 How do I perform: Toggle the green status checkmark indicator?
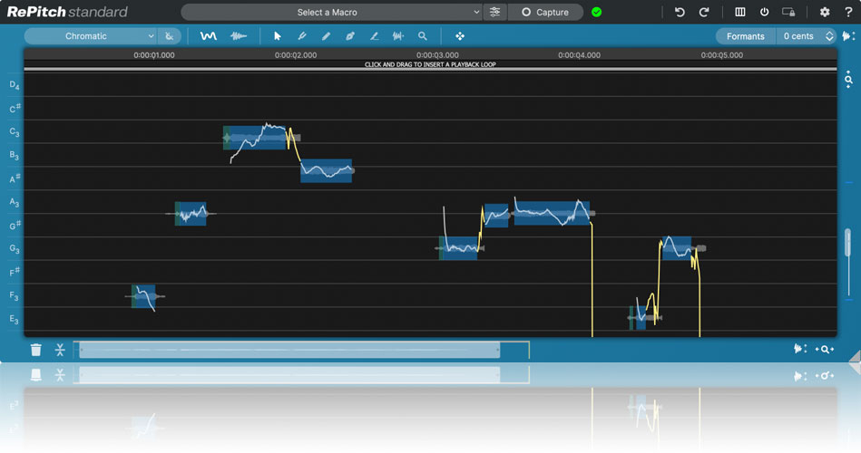[x=596, y=13]
